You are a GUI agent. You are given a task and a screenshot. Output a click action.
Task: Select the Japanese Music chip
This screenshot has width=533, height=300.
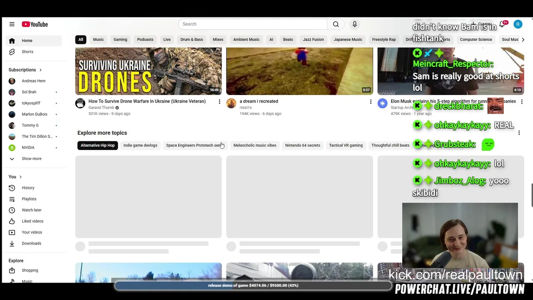(x=348, y=40)
